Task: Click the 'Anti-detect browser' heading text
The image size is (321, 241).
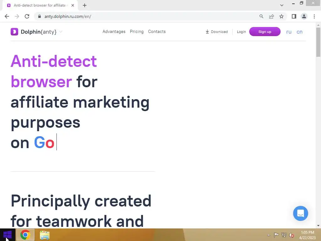Action: 54,71
